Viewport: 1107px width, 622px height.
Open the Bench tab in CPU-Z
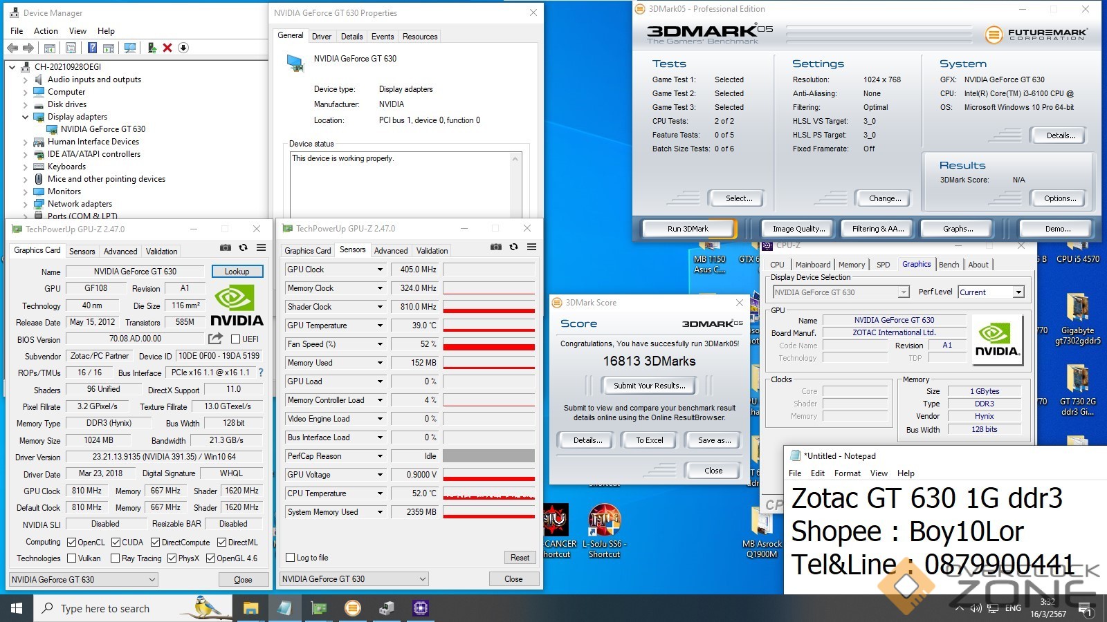tap(949, 265)
